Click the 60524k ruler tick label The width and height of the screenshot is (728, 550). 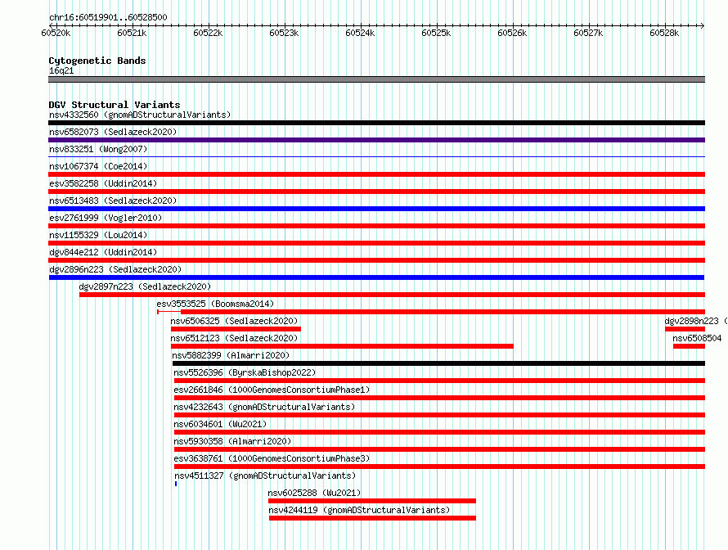[x=360, y=33]
